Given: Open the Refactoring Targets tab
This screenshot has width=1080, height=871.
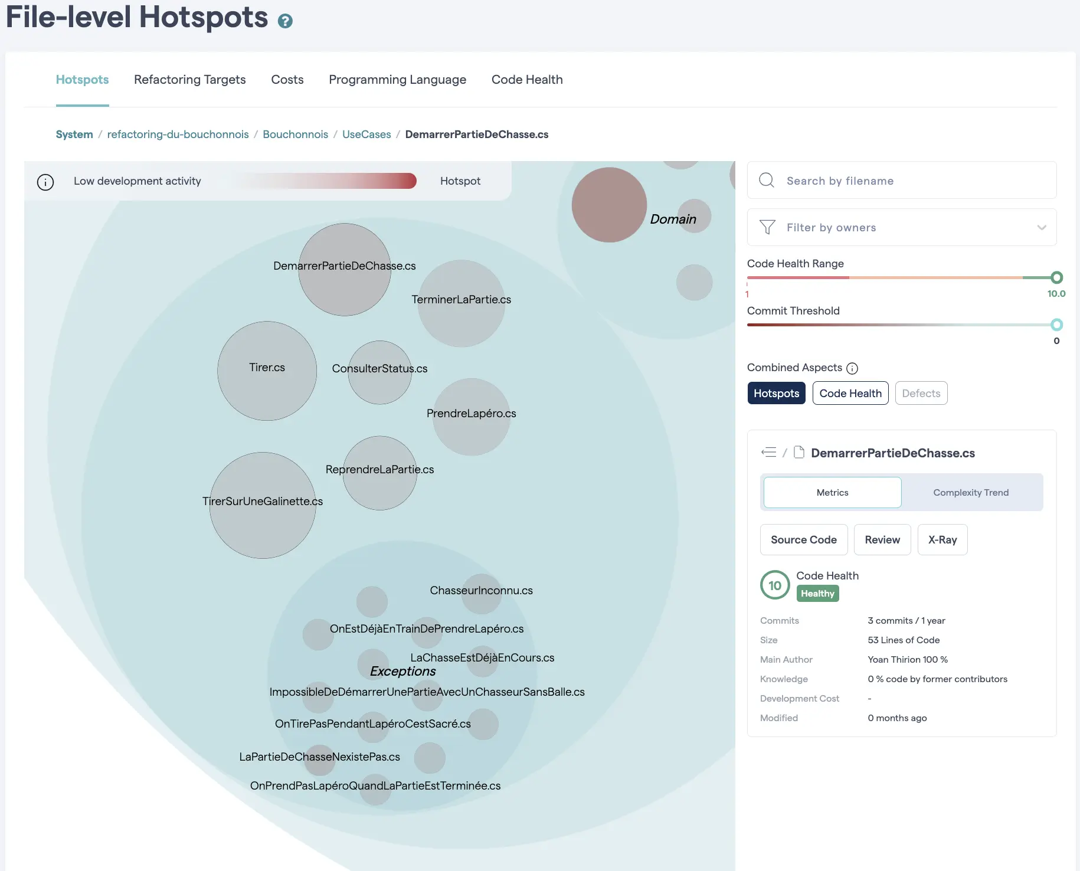Looking at the screenshot, I should pos(189,80).
